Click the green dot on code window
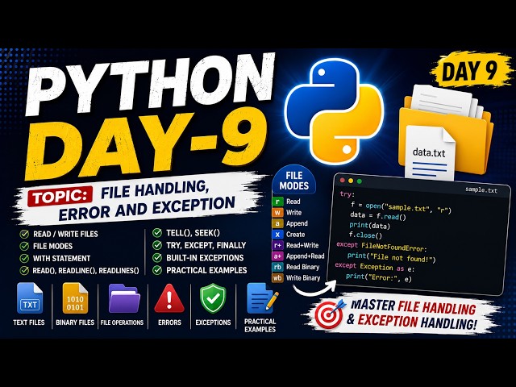Viewport: 516px width, 387px height. 360,181
